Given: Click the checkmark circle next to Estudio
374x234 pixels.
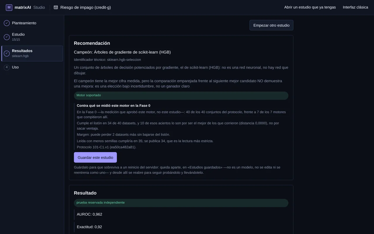Looking at the screenshot, I should point(7,37).
